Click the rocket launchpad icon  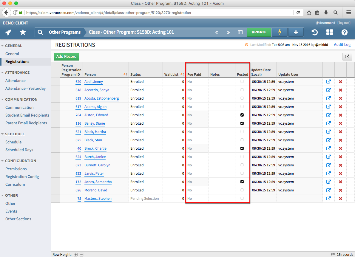[x=8, y=32]
